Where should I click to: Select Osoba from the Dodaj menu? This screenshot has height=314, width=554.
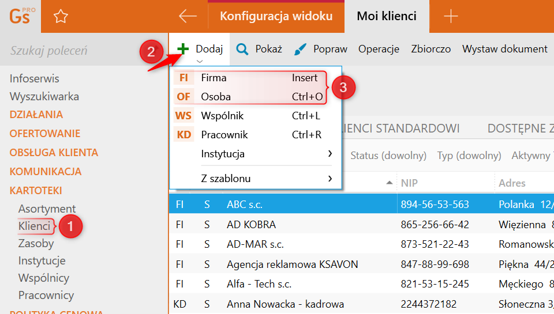tap(216, 97)
